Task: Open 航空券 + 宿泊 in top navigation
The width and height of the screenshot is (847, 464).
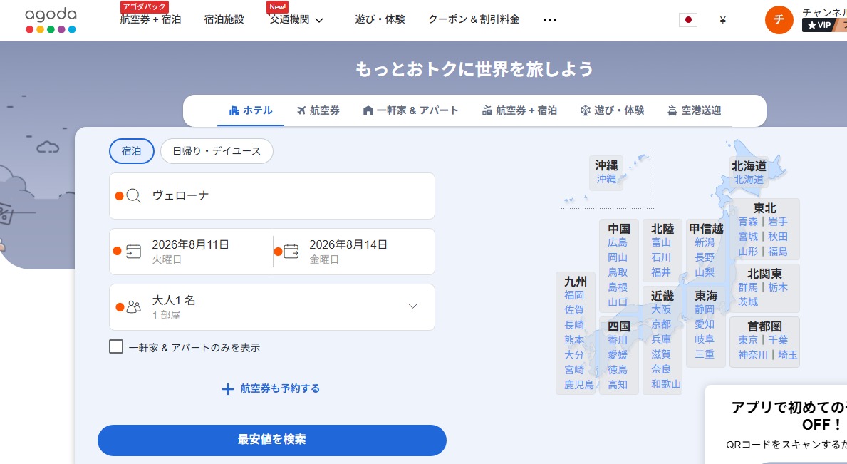Action: (x=150, y=19)
